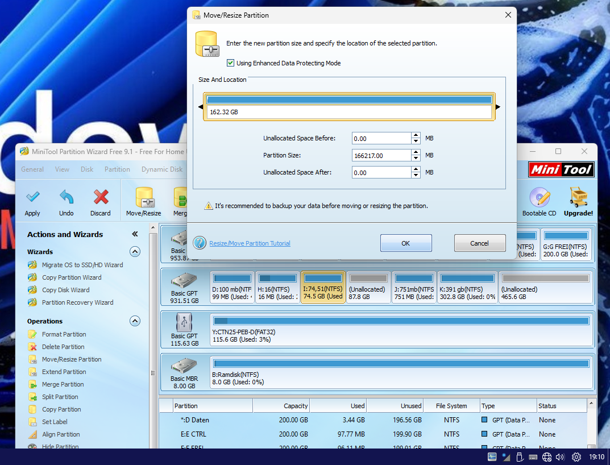
Task: Select the 931.51 GB Basic GPT disk icon
Action: coord(184,280)
